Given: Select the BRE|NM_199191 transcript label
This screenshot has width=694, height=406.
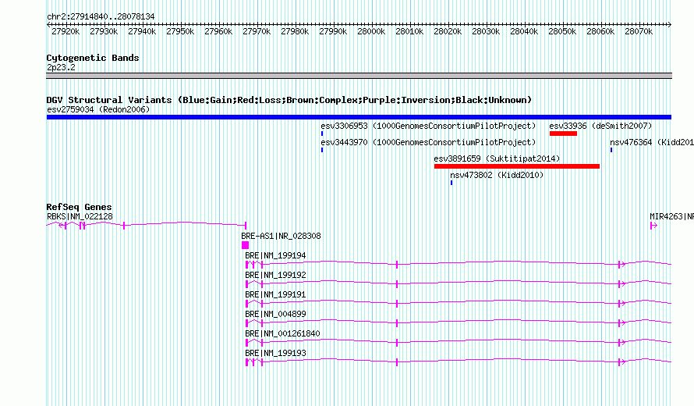Looking at the screenshot, I should [x=275, y=294].
